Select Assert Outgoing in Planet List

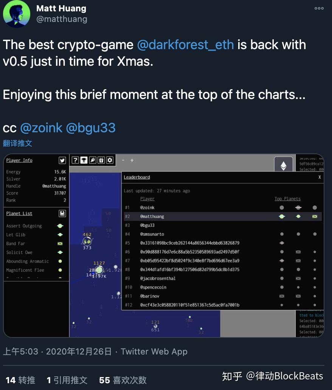coord(35,226)
